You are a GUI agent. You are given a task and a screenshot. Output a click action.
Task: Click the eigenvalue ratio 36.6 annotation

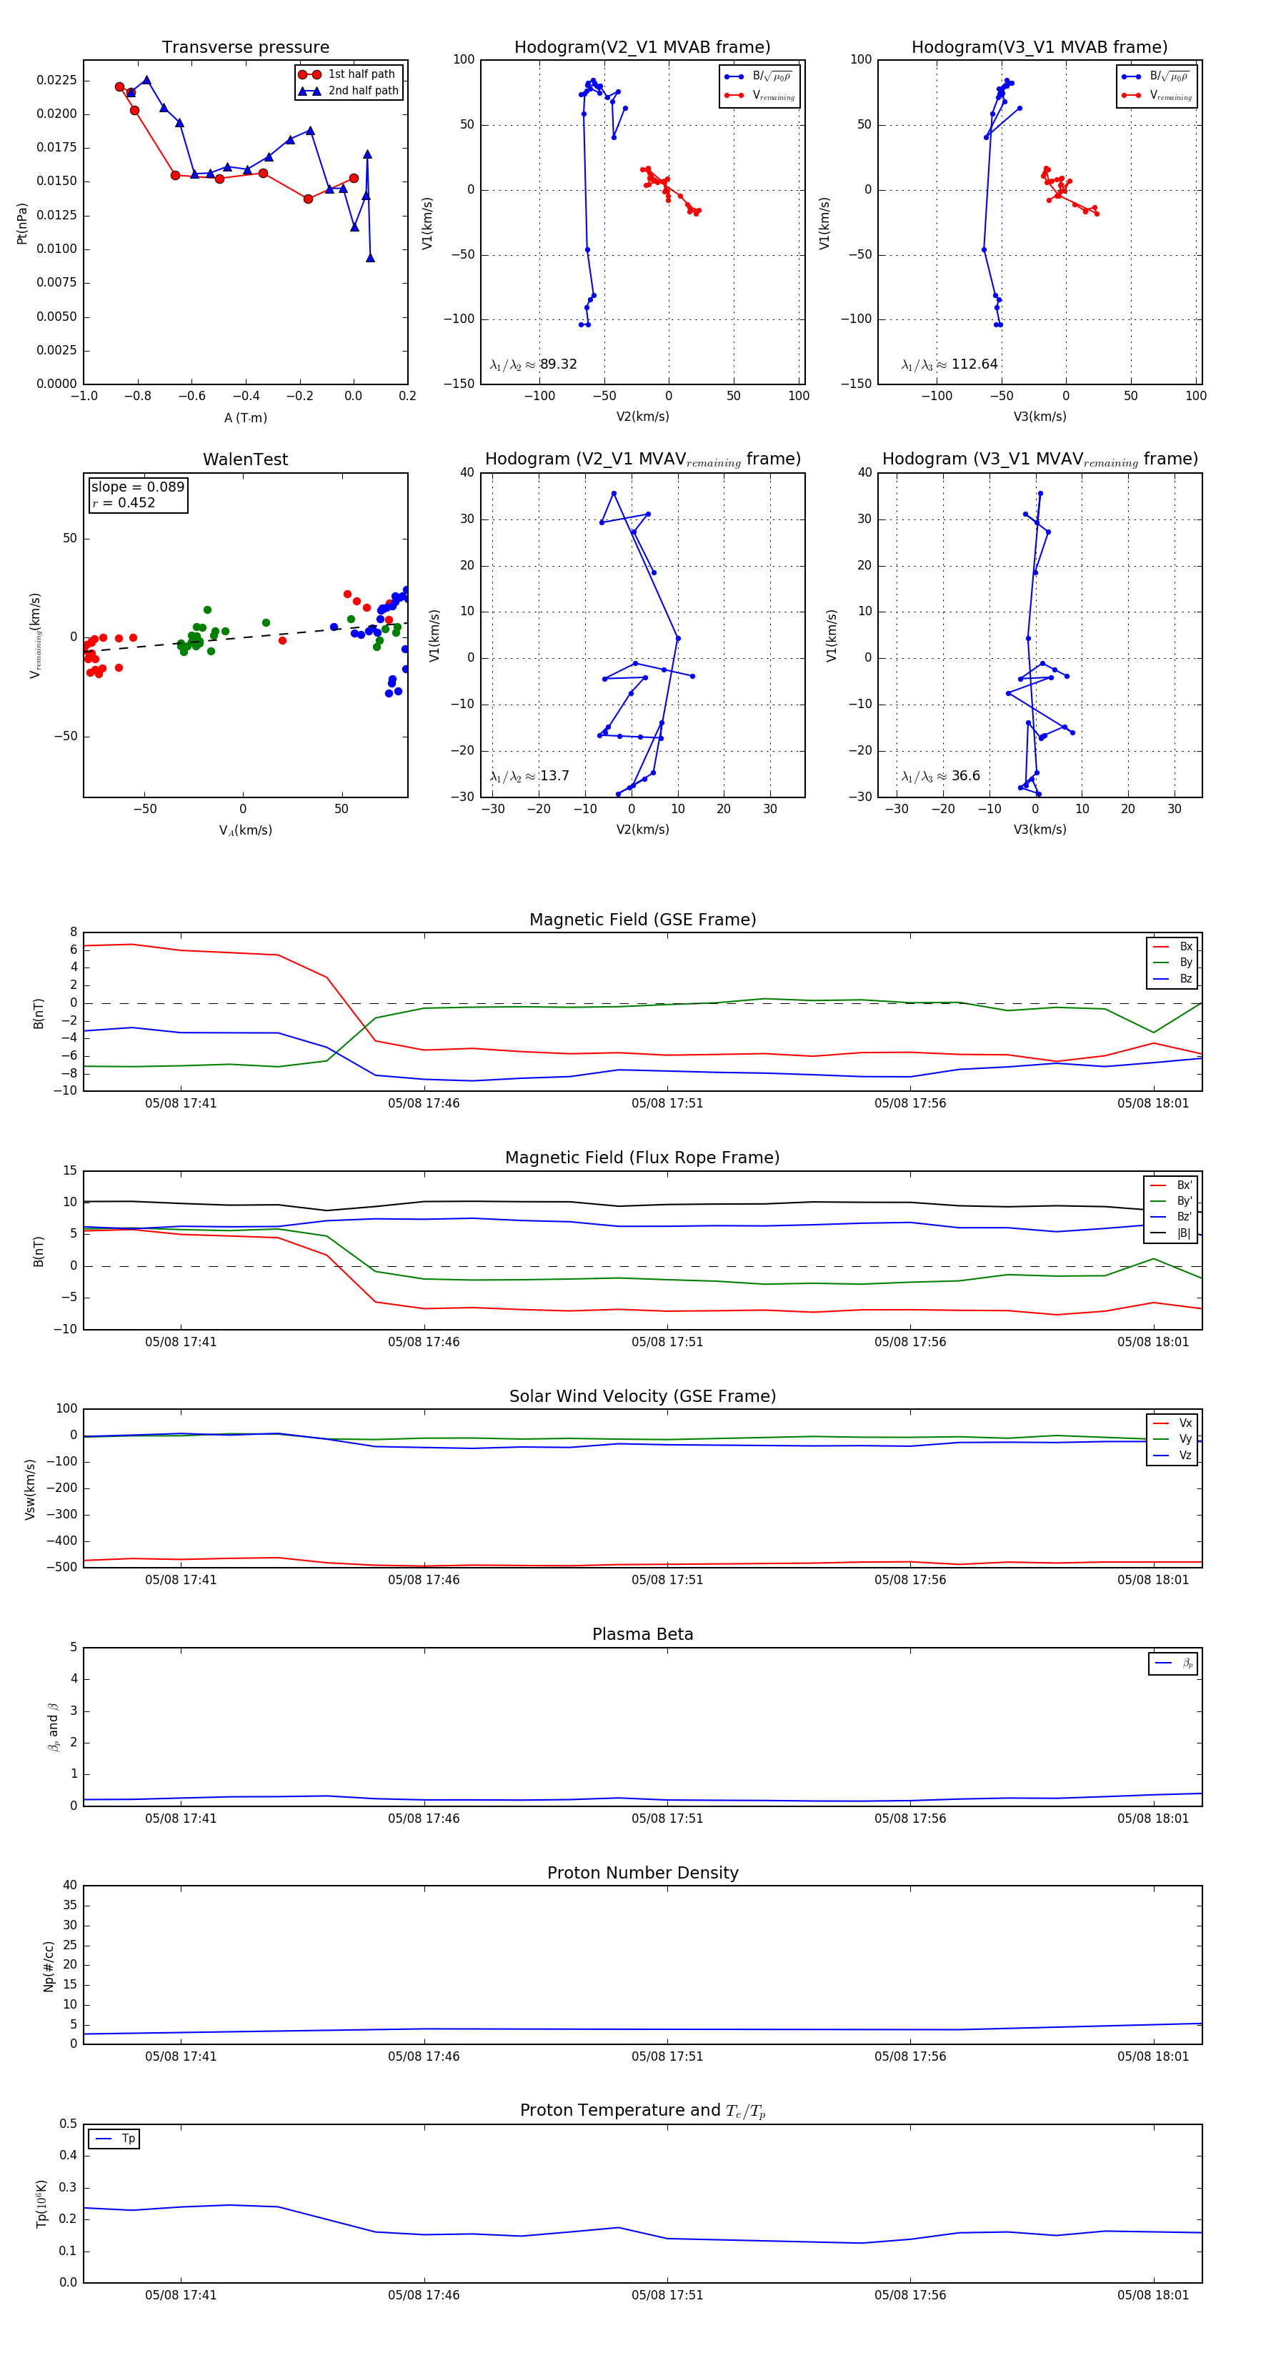[940, 776]
